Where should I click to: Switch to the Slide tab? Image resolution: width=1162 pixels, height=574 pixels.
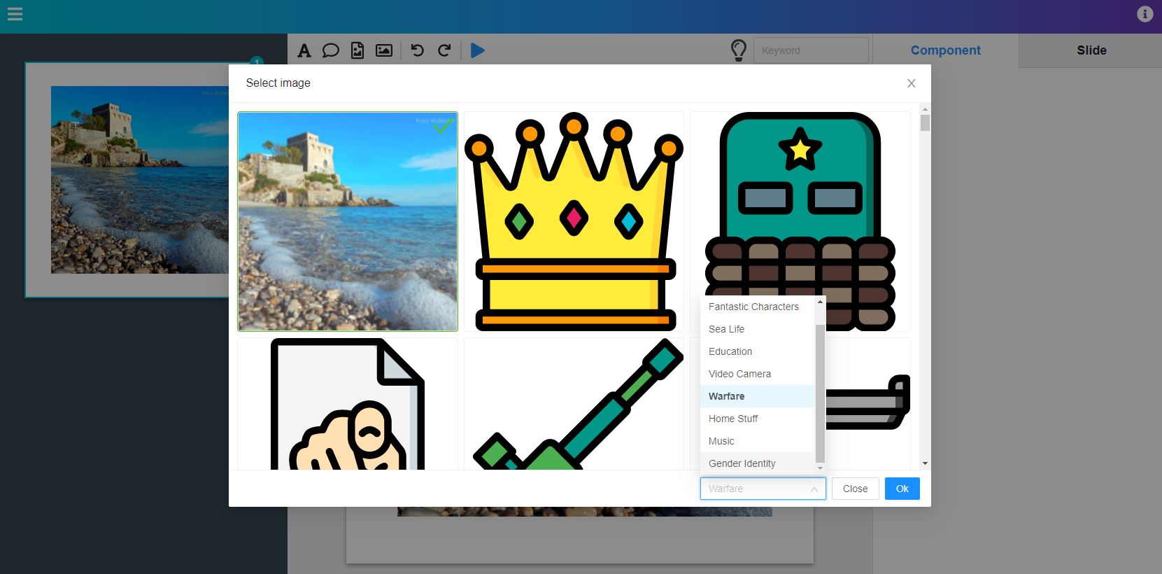tap(1091, 50)
